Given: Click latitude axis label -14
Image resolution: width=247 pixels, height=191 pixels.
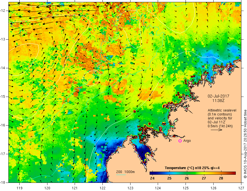Looking at the screenshot, I should click(3, 68).
